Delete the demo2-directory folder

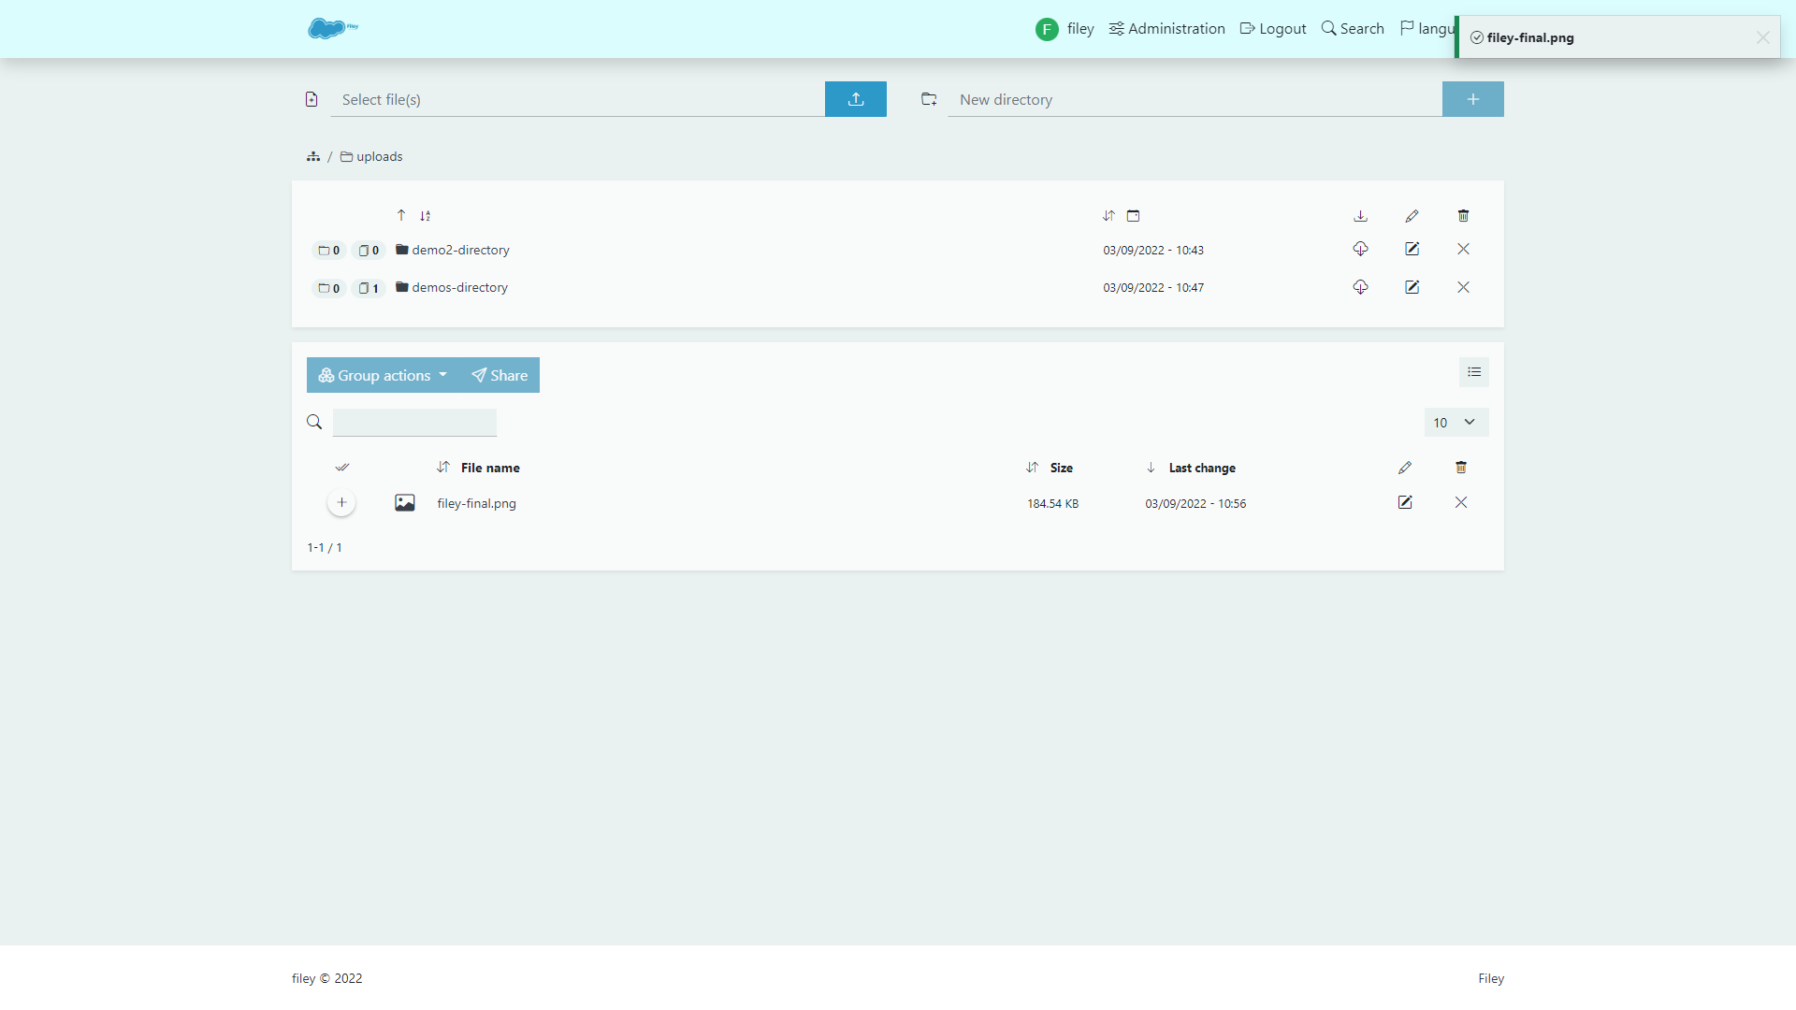pyautogui.click(x=1463, y=249)
